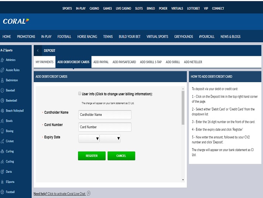Click the Cycling icon in sidebar
The height and width of the screenshot is (198, 263).
click(2, 162)
